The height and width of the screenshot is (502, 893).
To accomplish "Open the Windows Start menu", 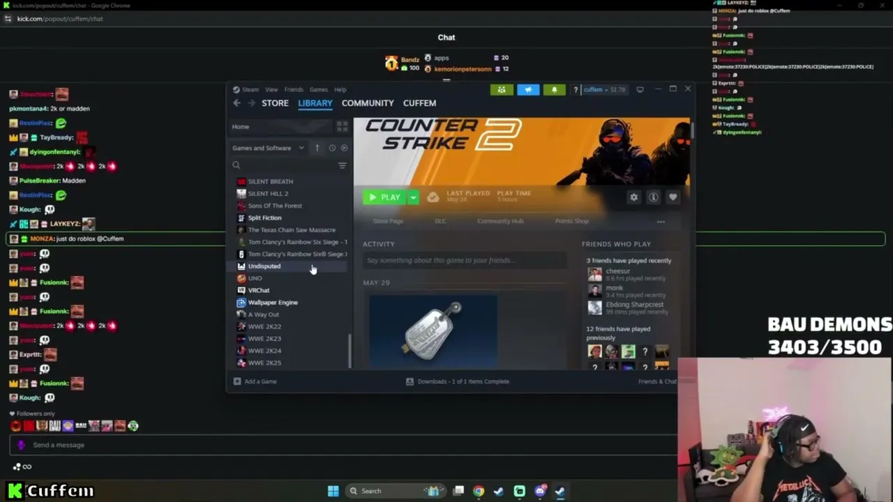I will (333, 491).
